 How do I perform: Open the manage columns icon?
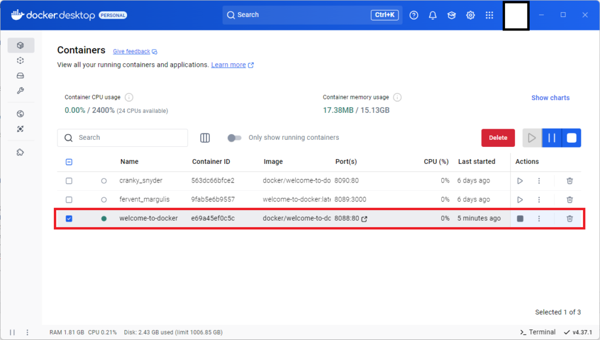pos(205,138)
